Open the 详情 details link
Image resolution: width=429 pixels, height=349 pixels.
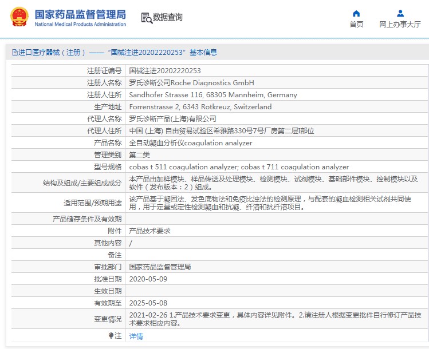click(136, 336)
